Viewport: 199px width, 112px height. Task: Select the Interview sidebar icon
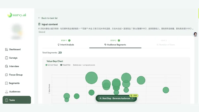click(x=6, y=66)
